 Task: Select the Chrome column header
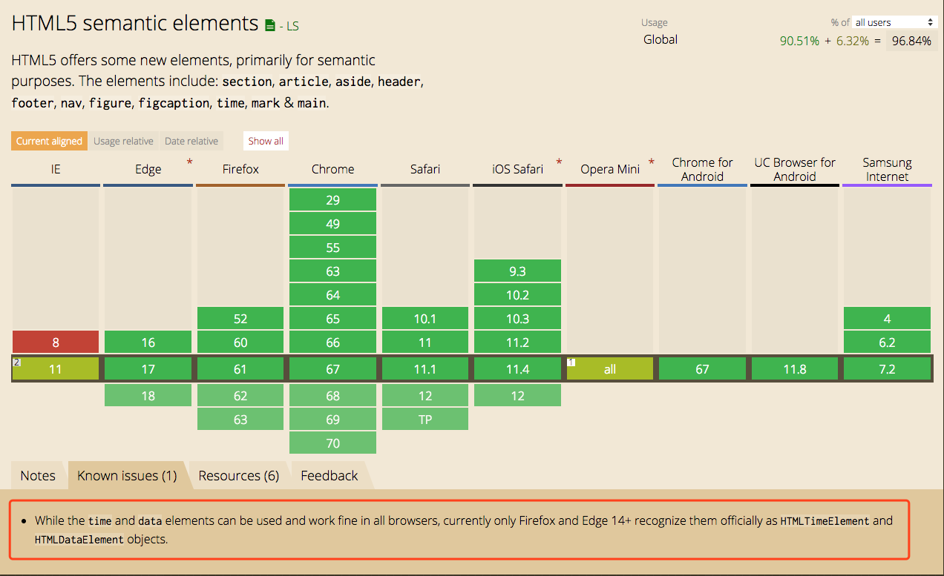pyautogui.click(x=333, y=169)
